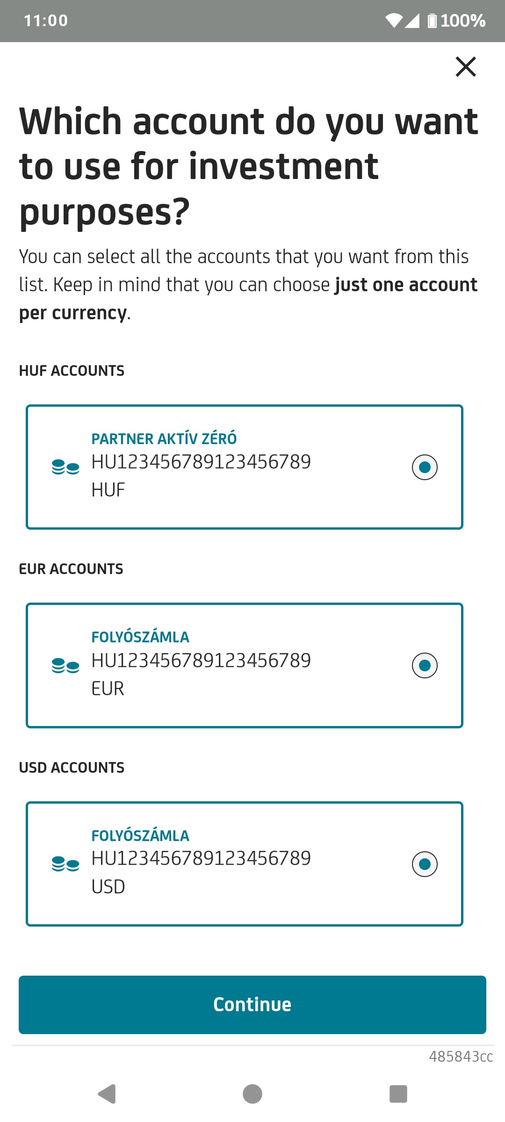Viewport: 505px width, 1122px height.
Task: Tap the 11:00 clock in the status bar
Action: 46,21
